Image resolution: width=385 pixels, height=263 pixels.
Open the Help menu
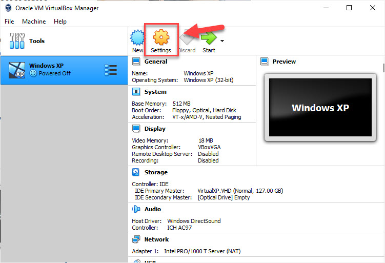[x=60, y=22]
